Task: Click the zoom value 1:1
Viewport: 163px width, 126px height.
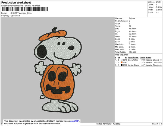Action: (157, 12)
